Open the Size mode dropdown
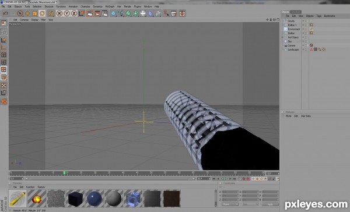 coord(250,204)
